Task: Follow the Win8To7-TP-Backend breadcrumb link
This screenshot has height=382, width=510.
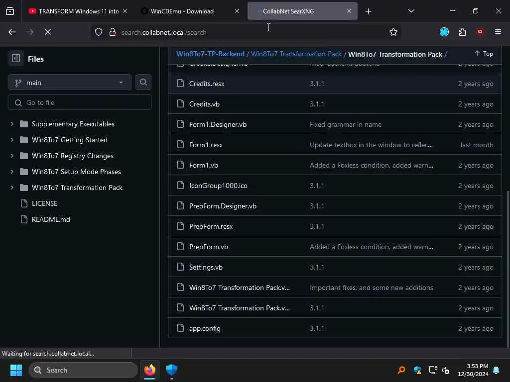Action: pyautogui.click(x=210, y=54)
